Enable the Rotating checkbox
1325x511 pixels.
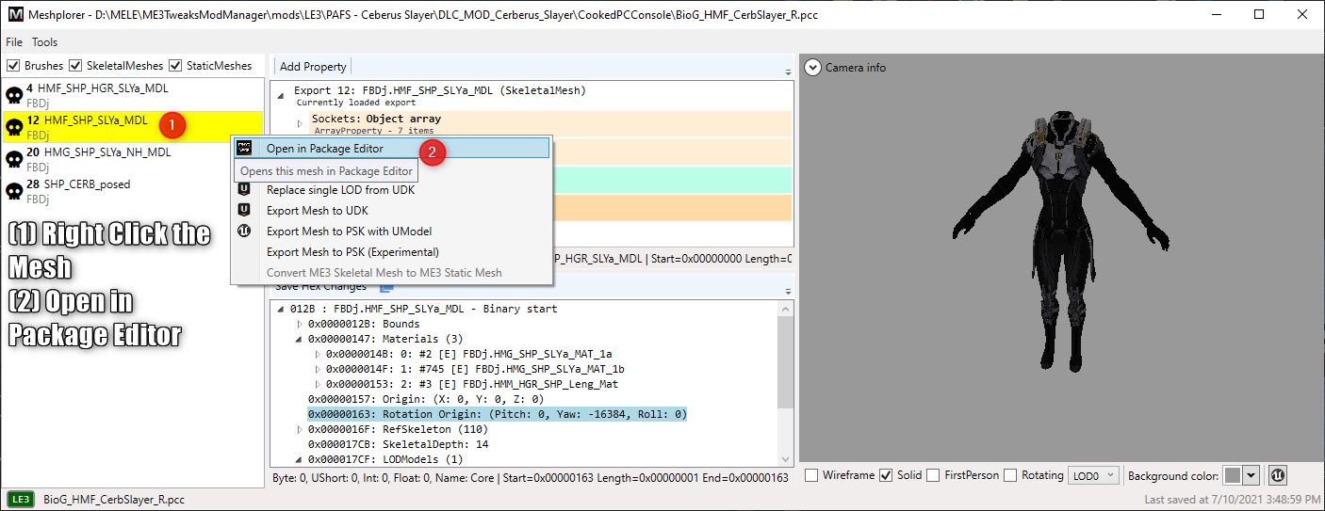coord(1010,475)
